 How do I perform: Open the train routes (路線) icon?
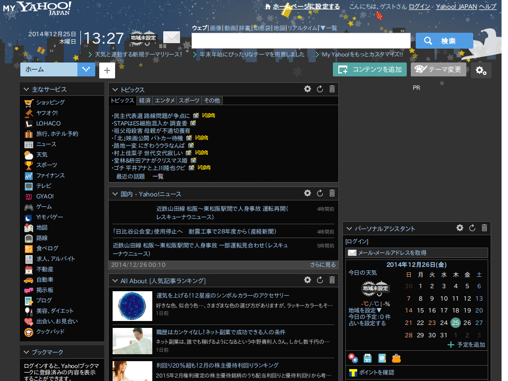click(x=29, y=238)
